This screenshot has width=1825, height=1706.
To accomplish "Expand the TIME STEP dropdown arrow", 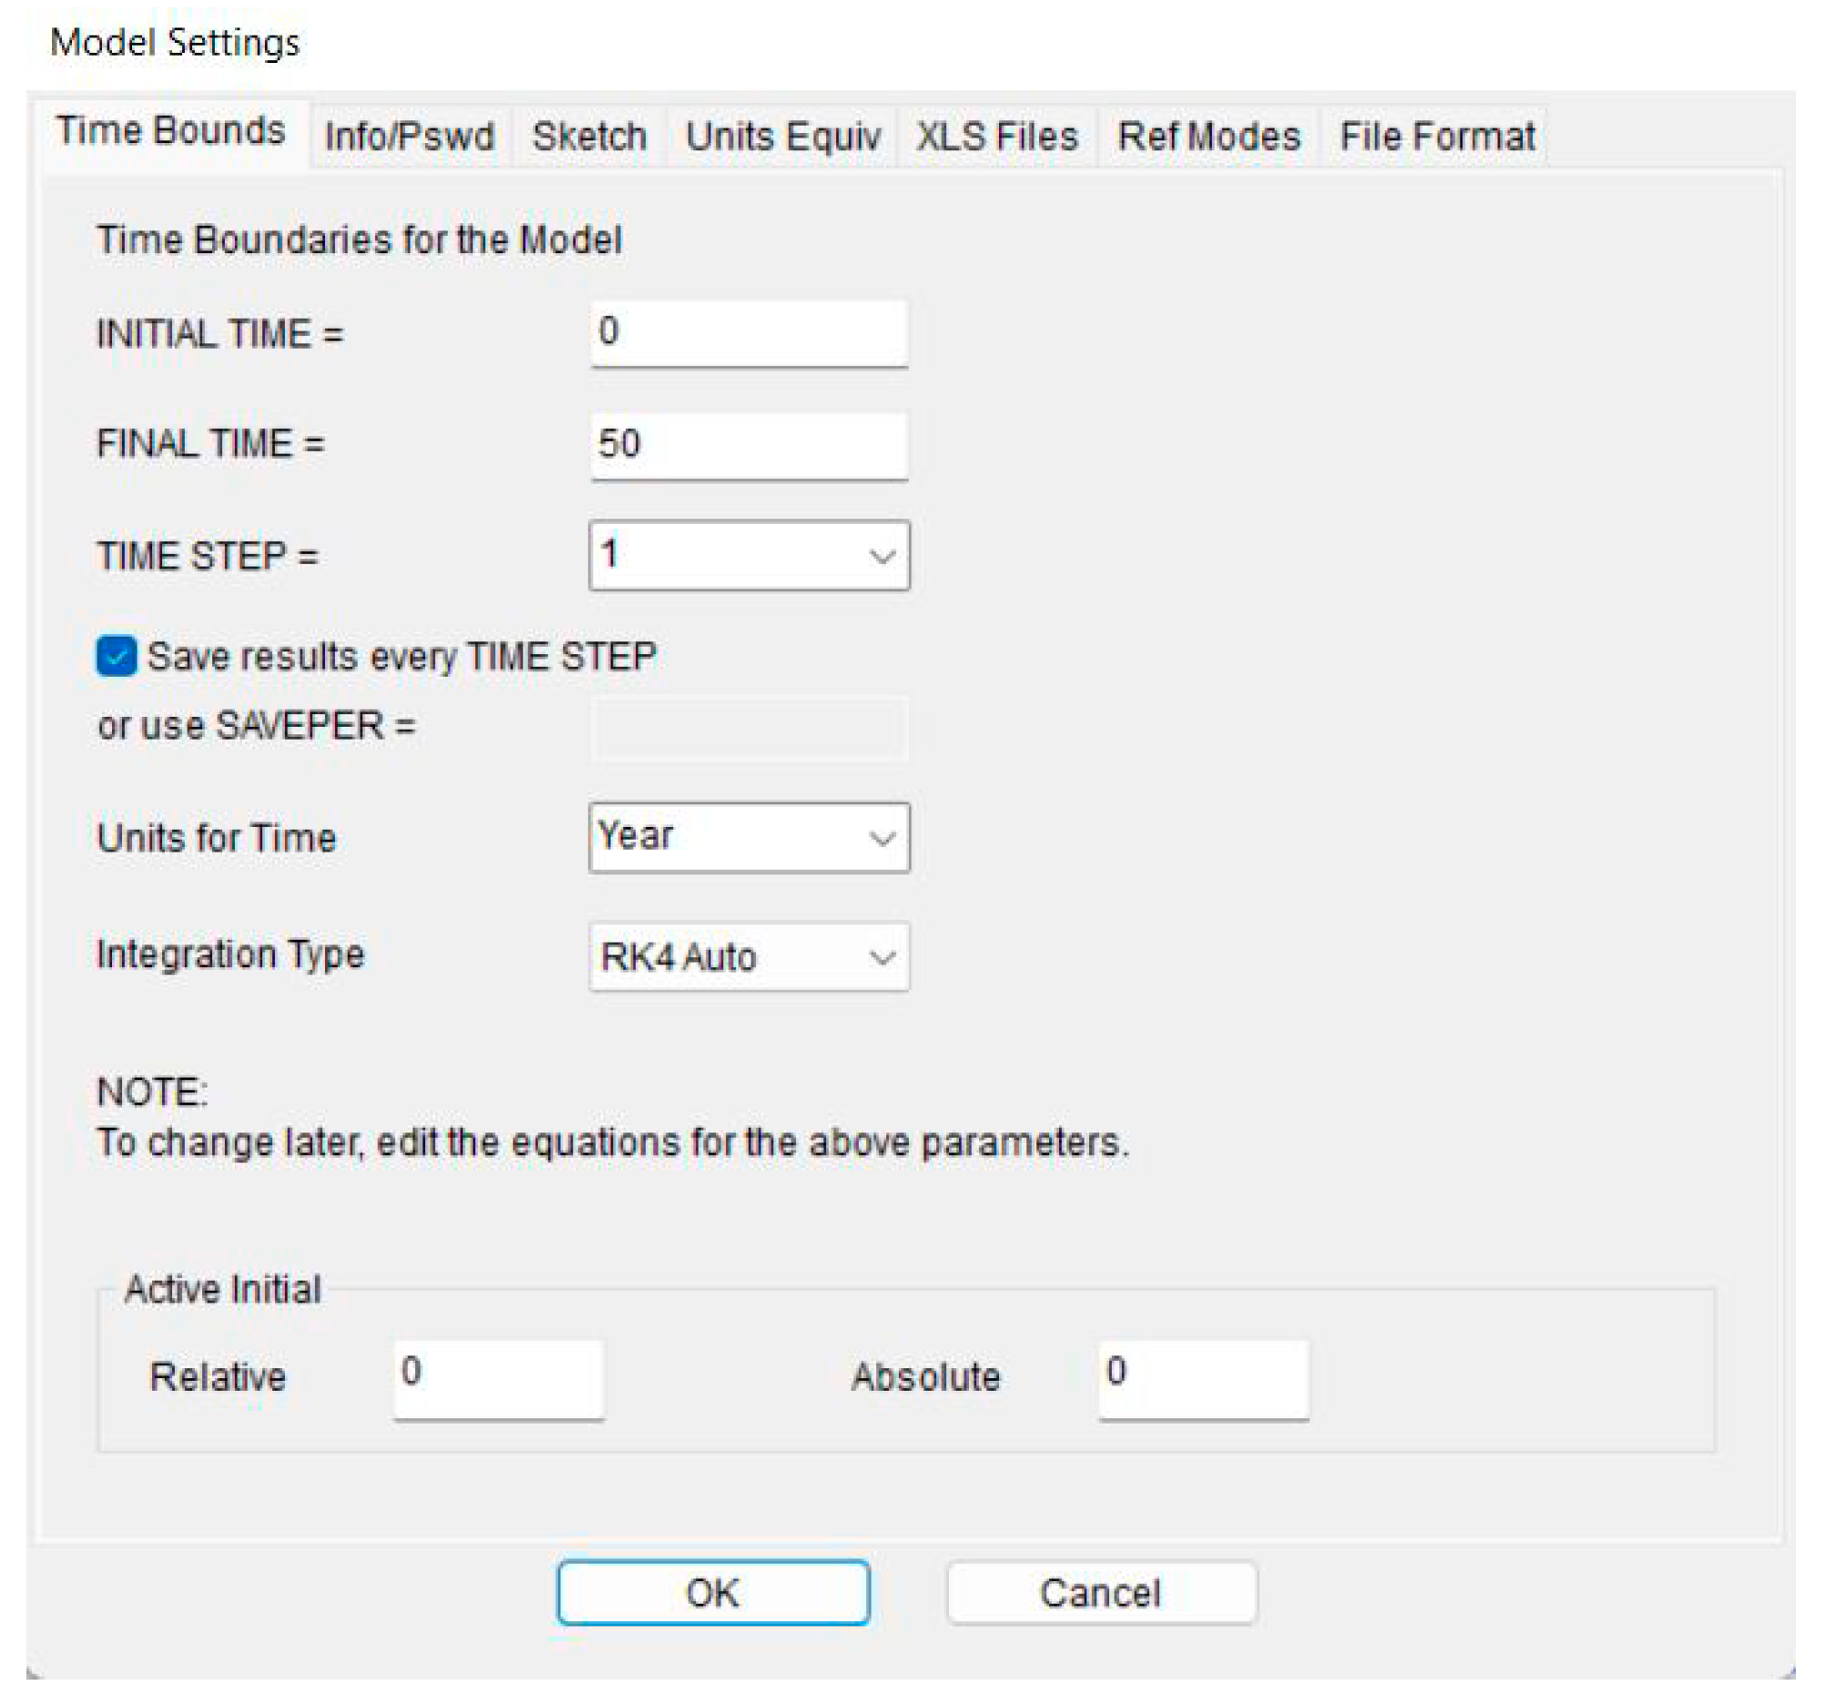I will click(882, 557).
